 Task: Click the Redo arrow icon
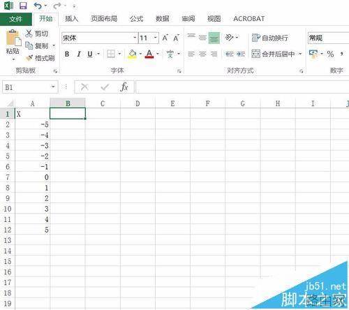(x=57, y=6)
